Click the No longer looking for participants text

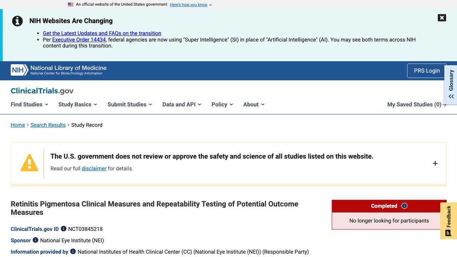click(x=389, y=221)
